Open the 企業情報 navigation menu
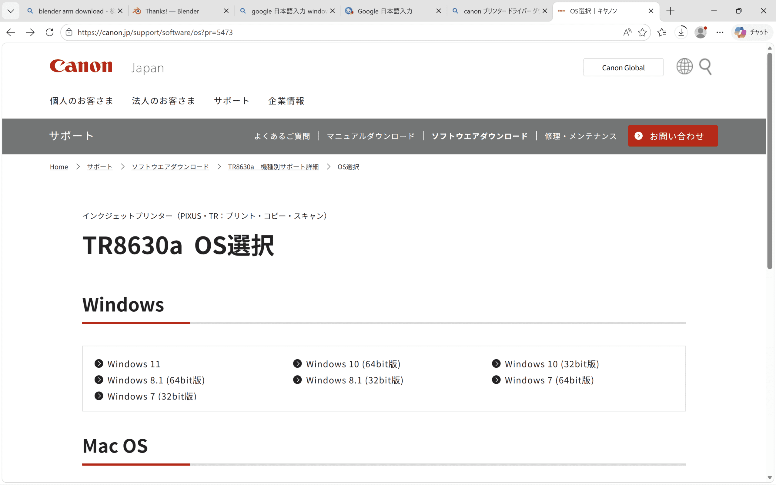This screenshot has height=485, width=776. tap(286, 100)
